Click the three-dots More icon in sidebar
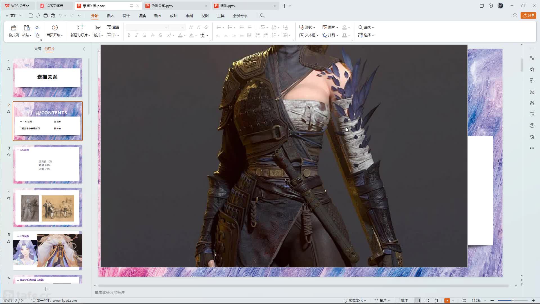The width and height of the screenshot is (540, 304). click(532, 148)
